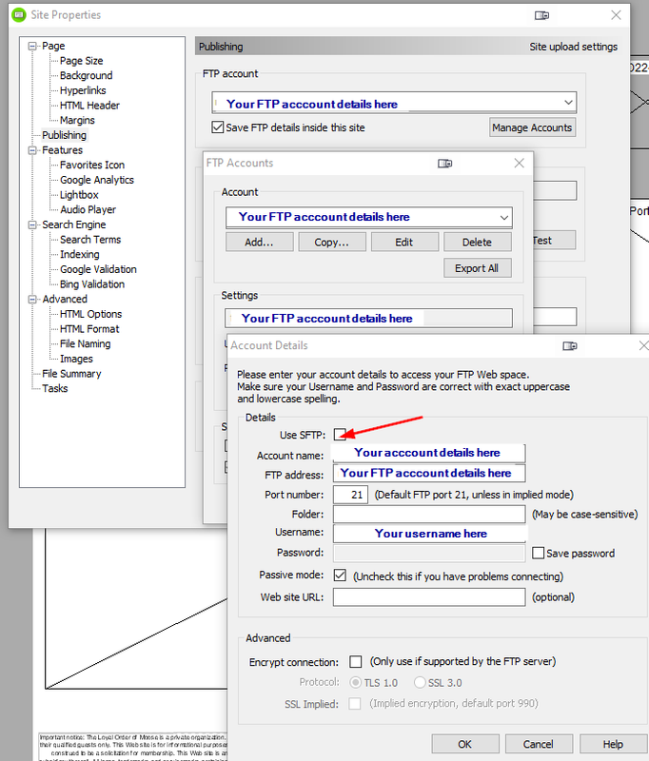Click the Add... button

(259, 242)
